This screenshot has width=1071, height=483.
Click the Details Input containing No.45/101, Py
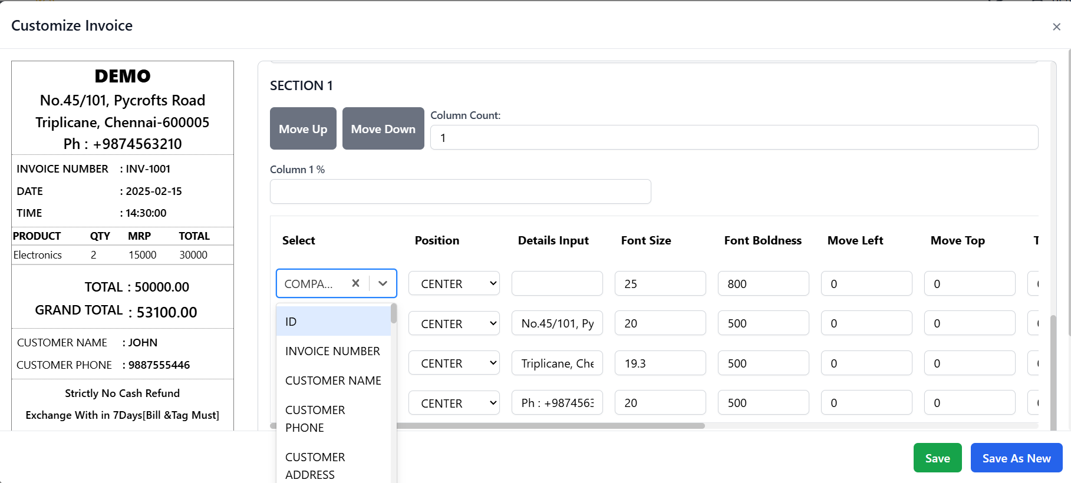(557, 323)
